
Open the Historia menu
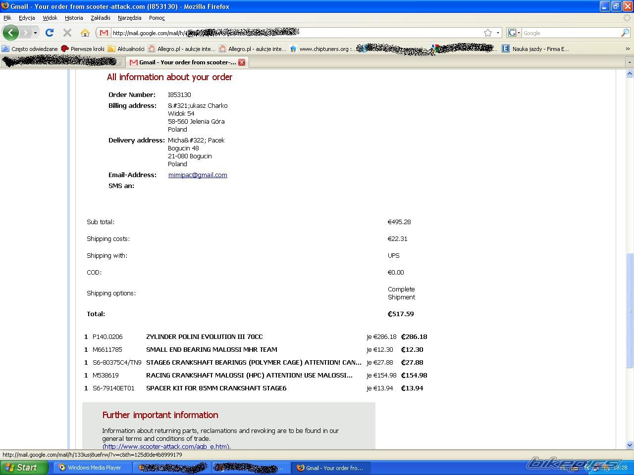74,18
